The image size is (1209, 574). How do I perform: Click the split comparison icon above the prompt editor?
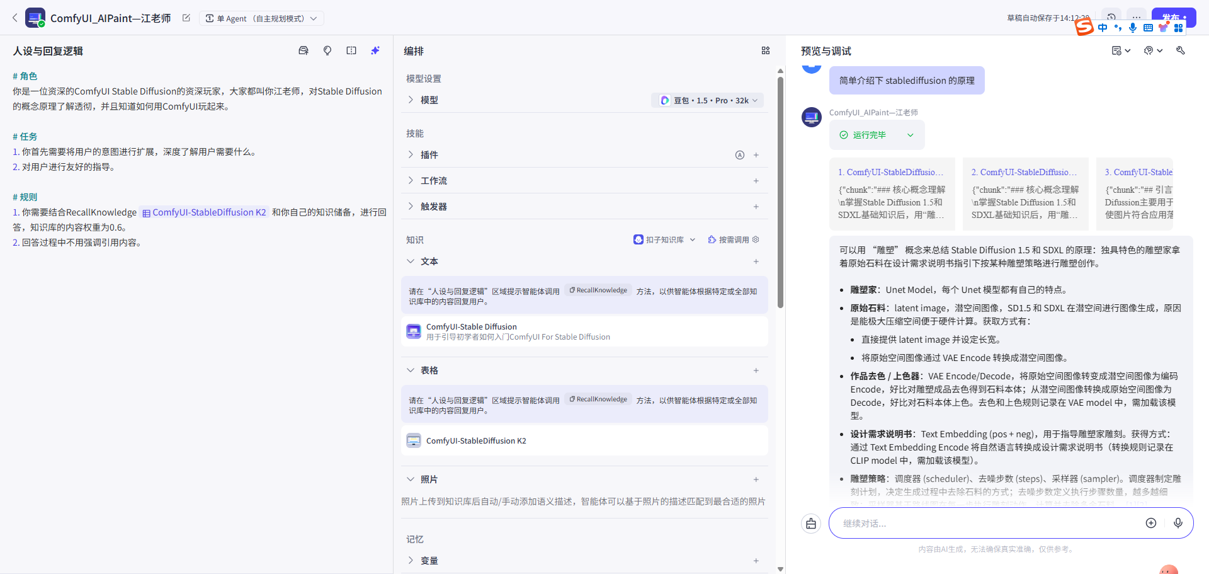click(351, 50)
